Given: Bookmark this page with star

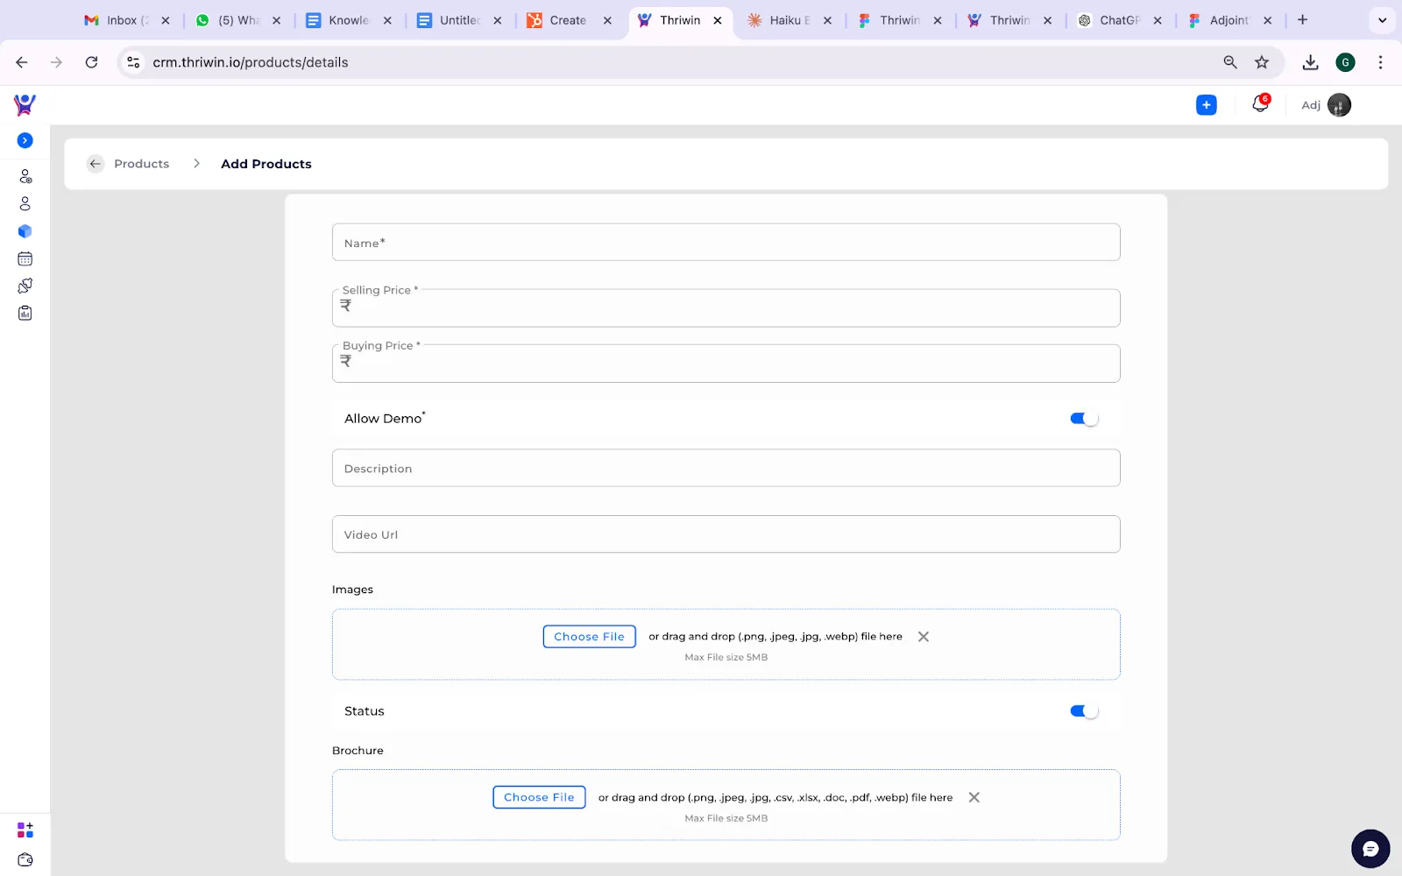Looking at the screenshot, I should point(1262,62).
